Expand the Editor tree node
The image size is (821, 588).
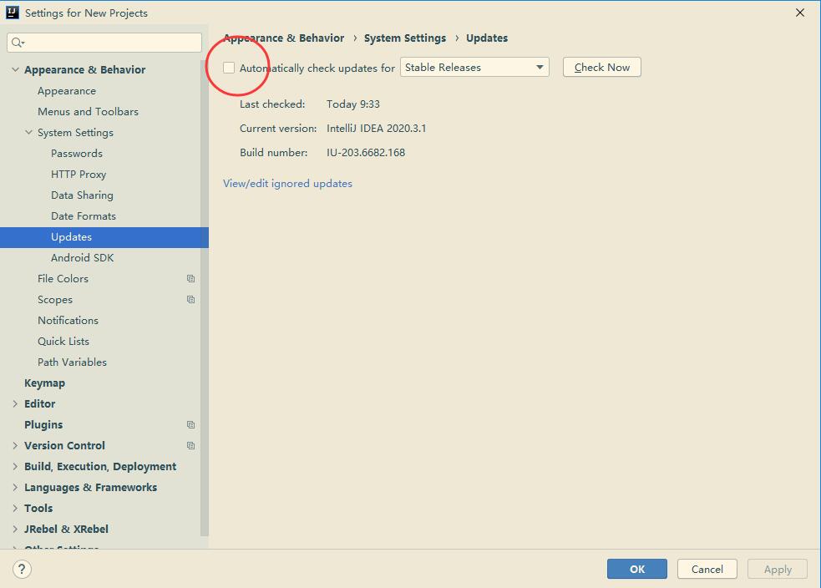coord(15,403)
